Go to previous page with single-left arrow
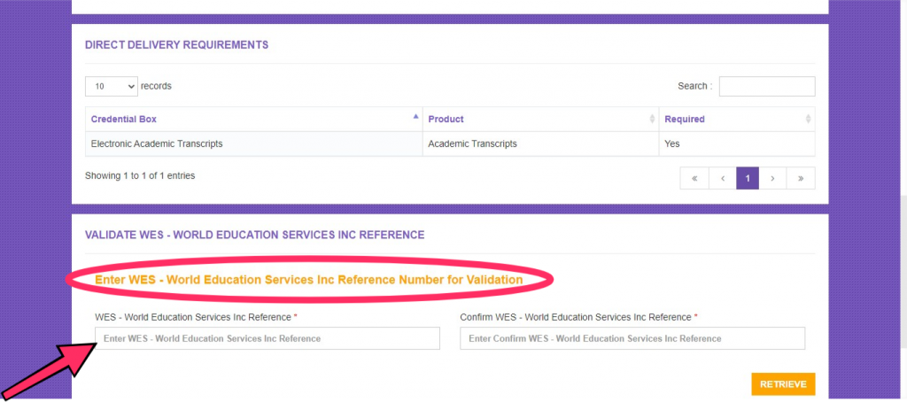 722,178
